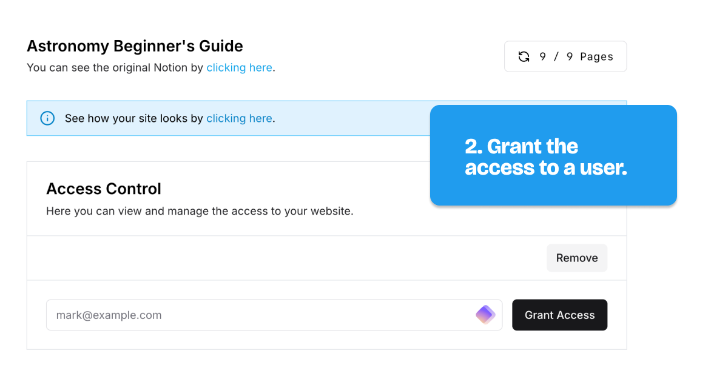728x382 pixels.
Task: Click the Grant Access button
Action: coord(559,315)
